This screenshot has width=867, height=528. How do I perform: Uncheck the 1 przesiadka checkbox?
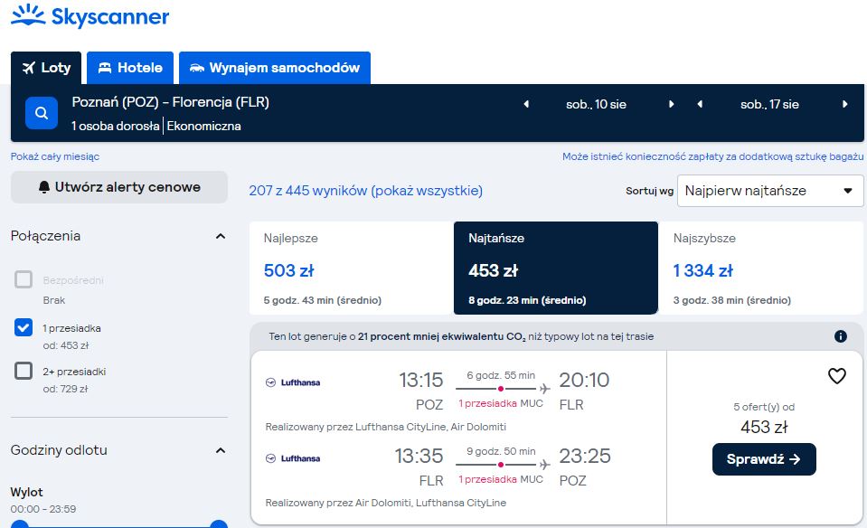pos(24,327)
